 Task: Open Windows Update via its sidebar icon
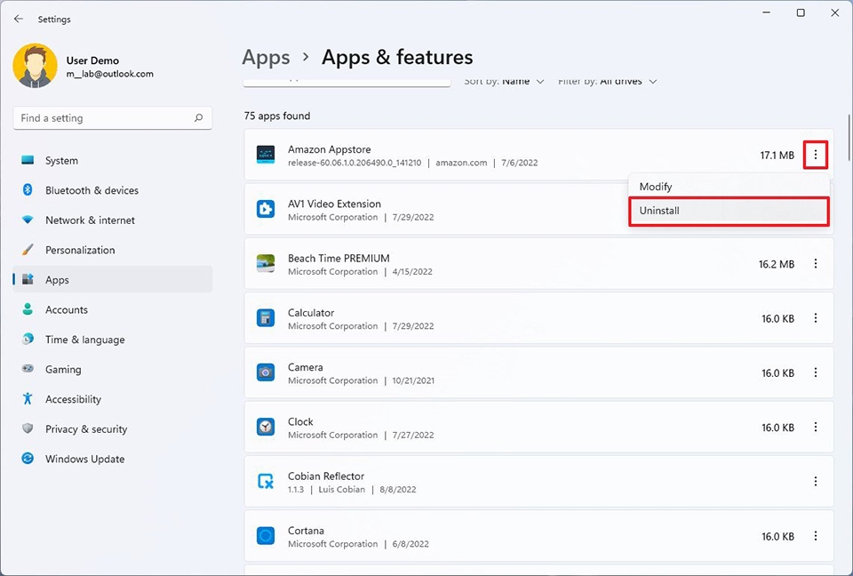28,459
